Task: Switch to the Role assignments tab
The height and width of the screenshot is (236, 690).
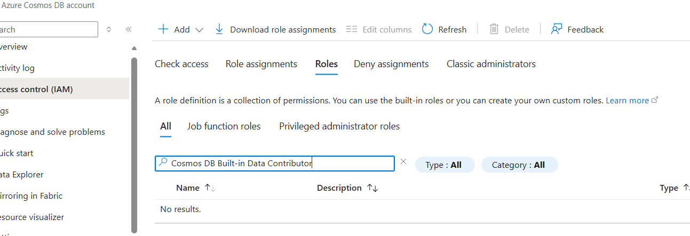Action: click(x=261, y=64)
